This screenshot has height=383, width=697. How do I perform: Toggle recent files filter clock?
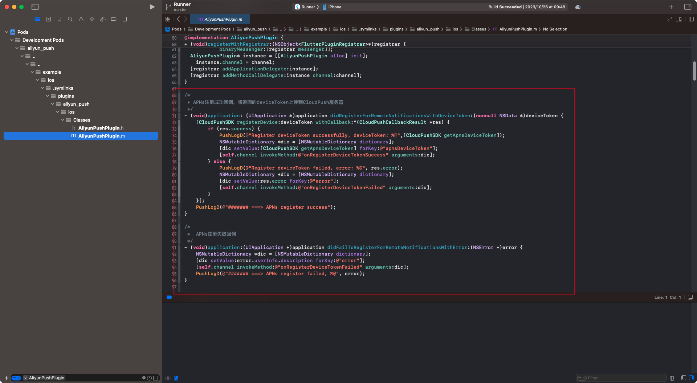point(149,378)
